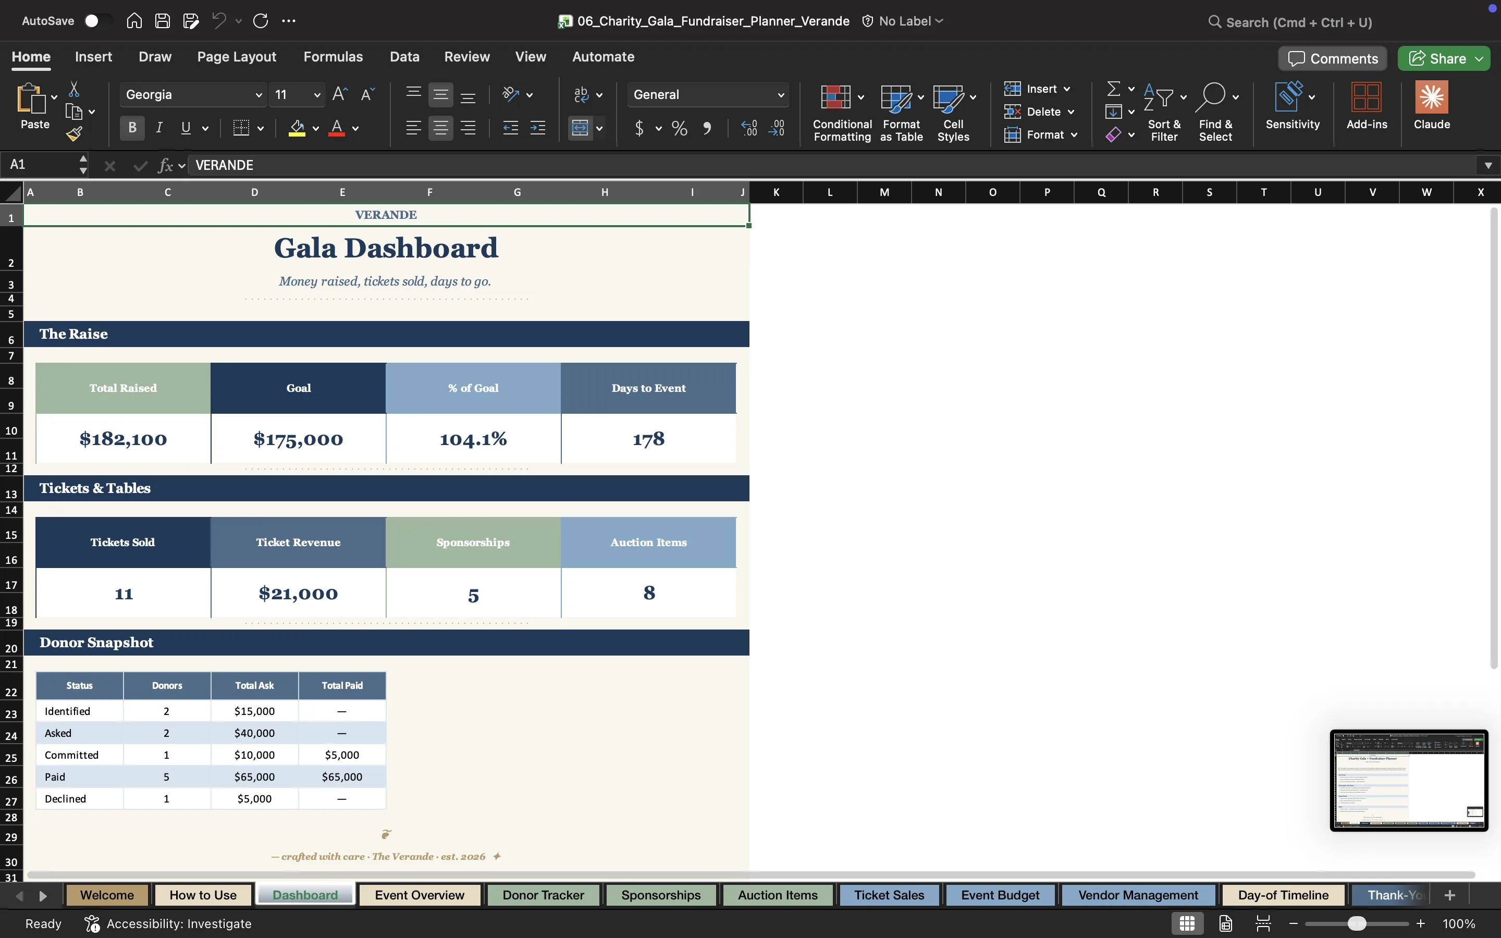1501x938 pixels.
Task: Add a new sheet with plus button
Action: pyautogui.click(x=1449, y=895)
